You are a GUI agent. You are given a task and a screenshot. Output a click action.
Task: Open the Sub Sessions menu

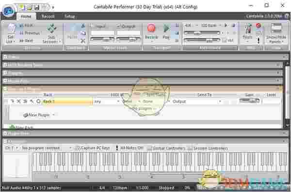(x=51, y=33)
